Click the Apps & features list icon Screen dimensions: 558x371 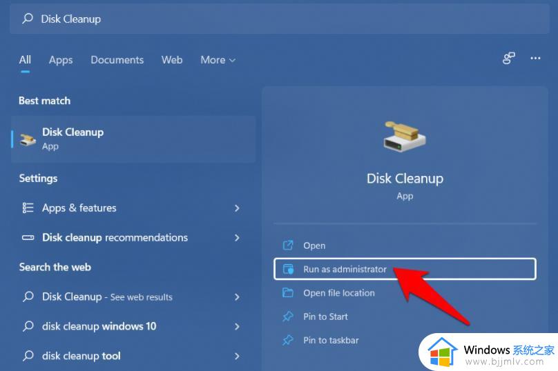pos(28,208)
